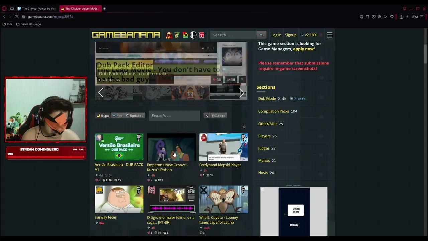Click the address bar URL
Screen dimensions: 428x241
coord(50,17)
